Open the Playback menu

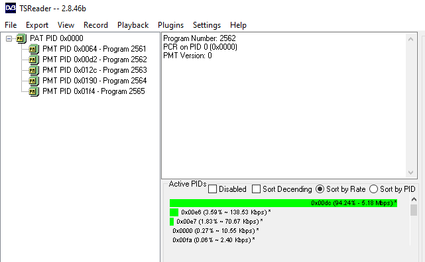tap(133, 25)
